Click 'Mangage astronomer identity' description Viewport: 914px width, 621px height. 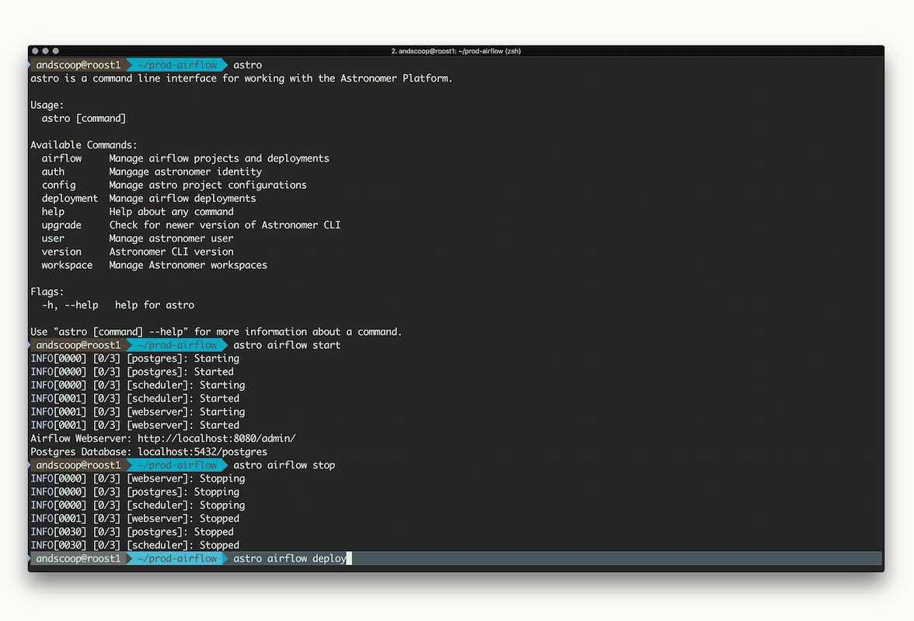point(185,172)
